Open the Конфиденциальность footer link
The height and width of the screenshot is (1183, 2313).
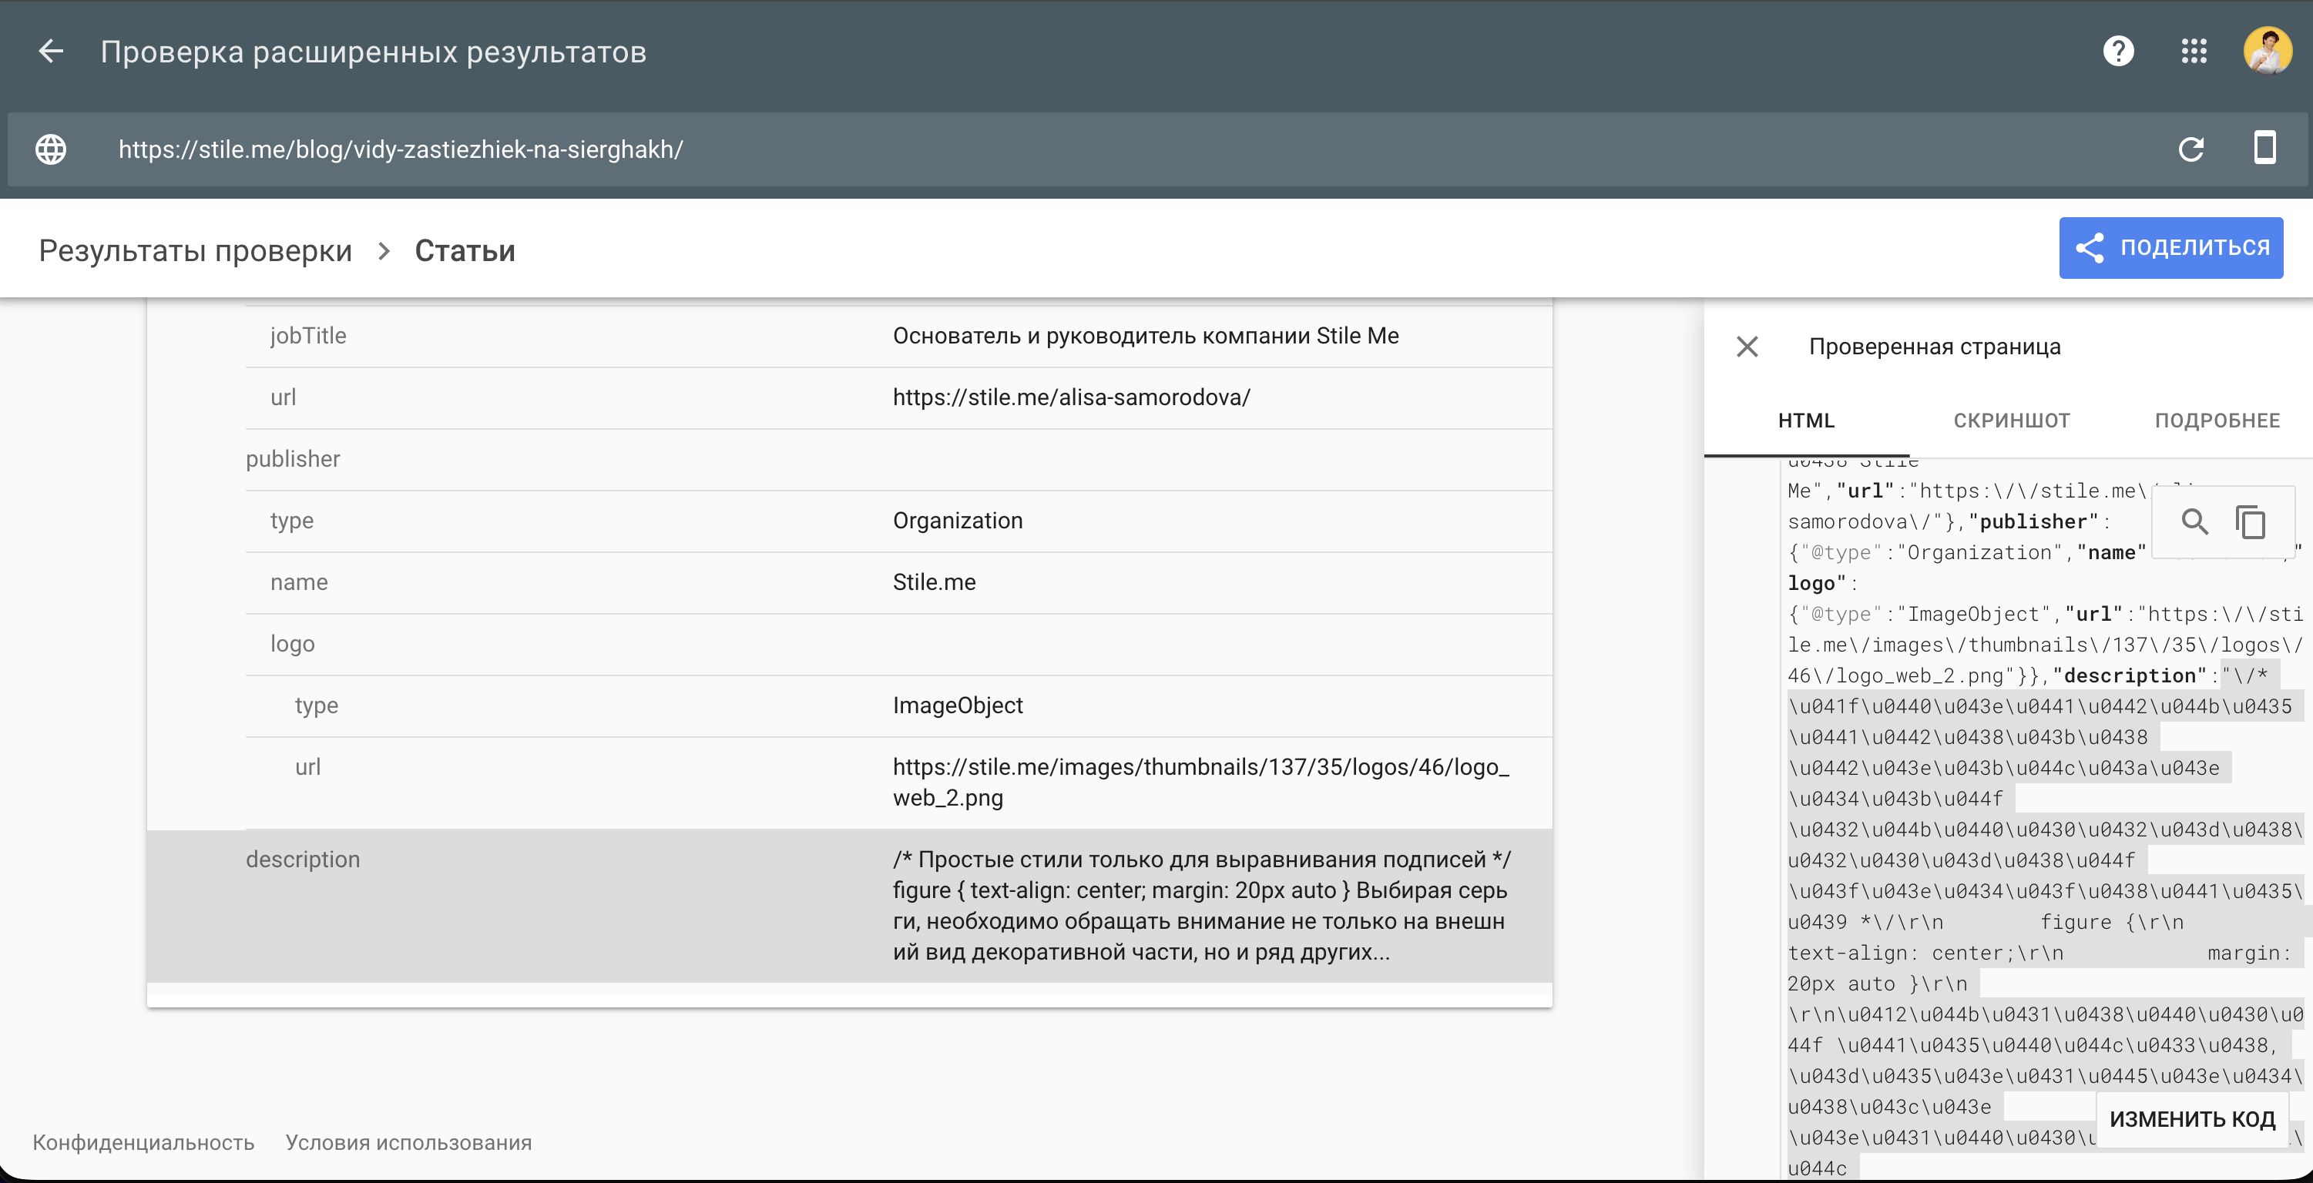click(x=143, y=1143)
